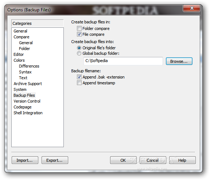
Task: Open Help for the options dialog
Action: [x=182, y=160]
